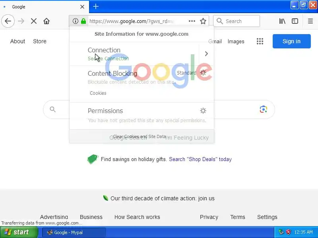
Task: Click Standard content blocking label
Action: pyautogui.click(x=186, y=73)
